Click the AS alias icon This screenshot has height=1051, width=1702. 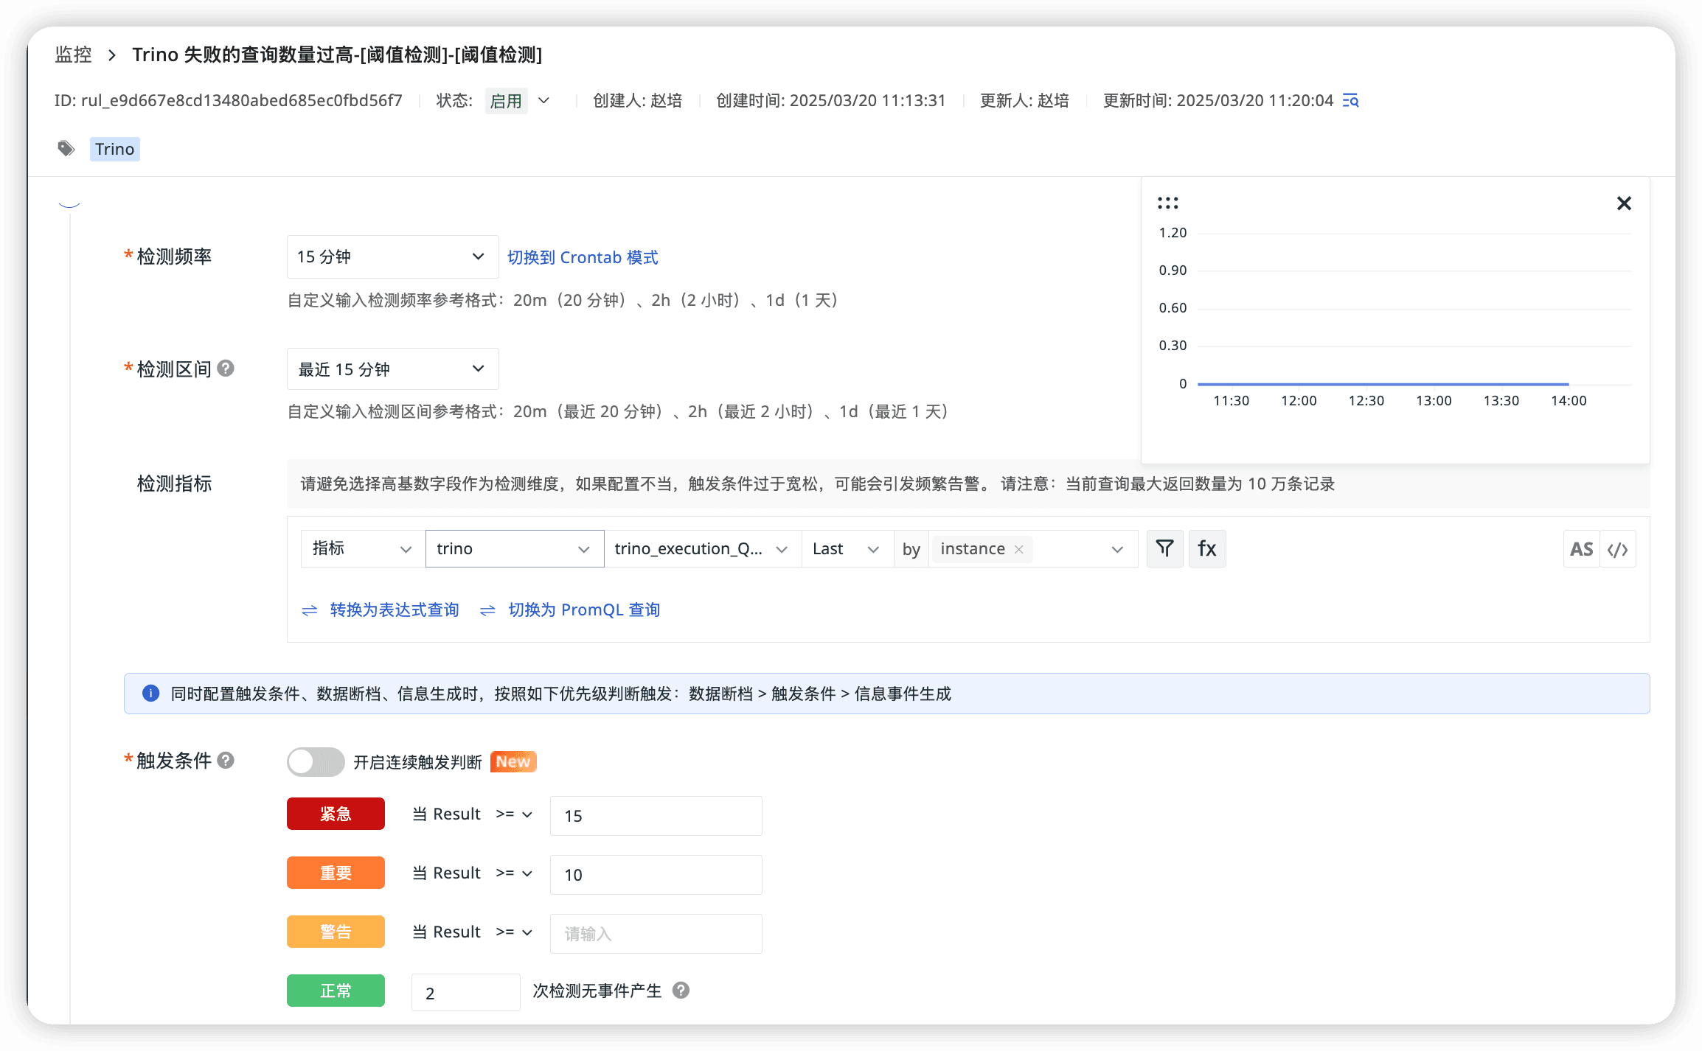(1581, 549)
